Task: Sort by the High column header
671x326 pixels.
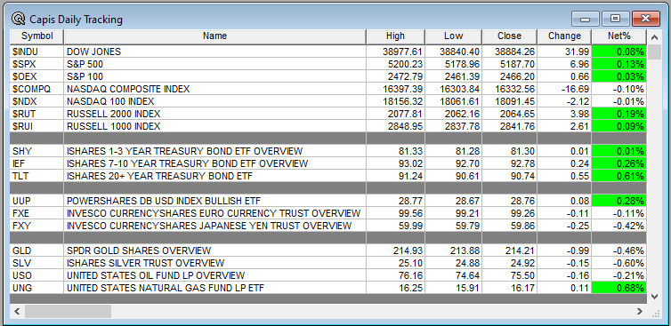Action: pos(395,36)
